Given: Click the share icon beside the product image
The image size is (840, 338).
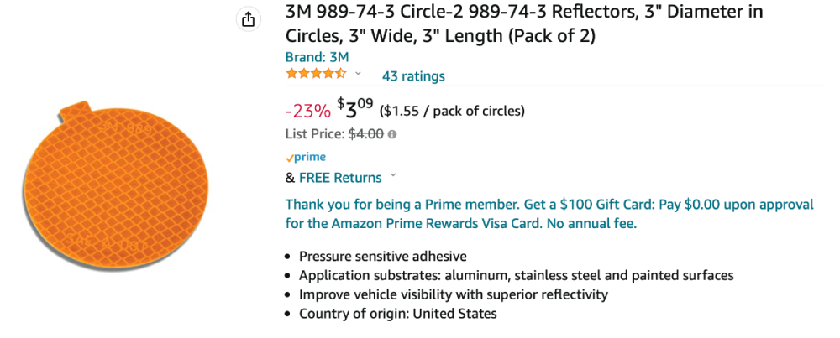Looking at the screenshot, I should pos(248,20).
